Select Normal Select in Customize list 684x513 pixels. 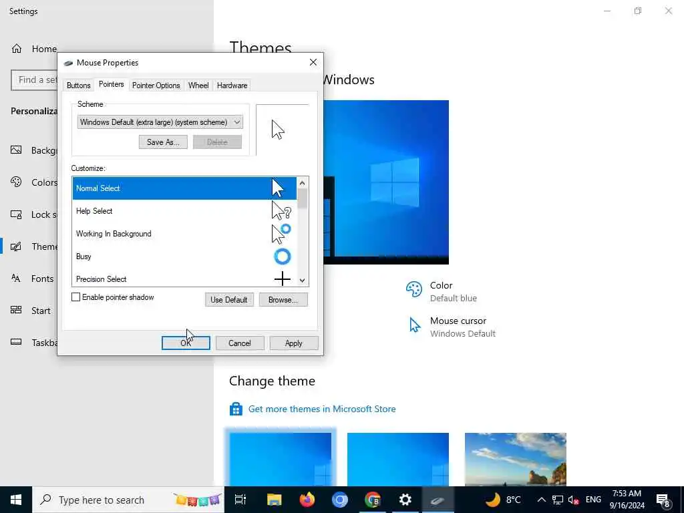click(184, 188)
